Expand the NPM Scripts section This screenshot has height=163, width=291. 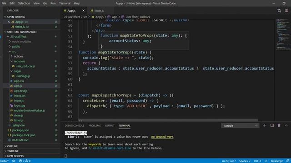[x=15, y=156]
